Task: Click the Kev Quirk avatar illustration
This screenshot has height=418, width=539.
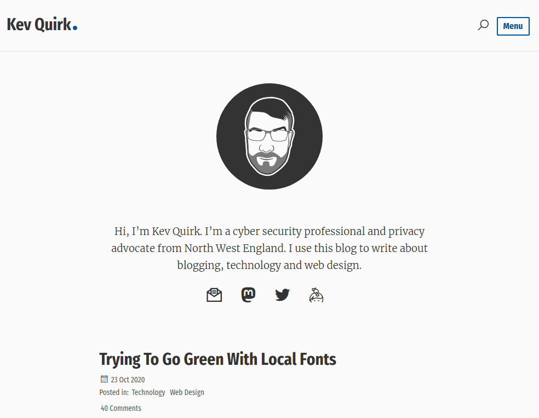Action: [269, 136]
